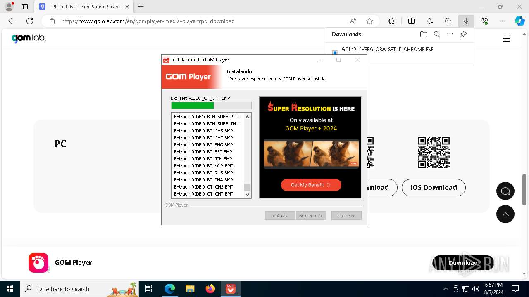Click the page scrollbar thumb

pos(524,189)
